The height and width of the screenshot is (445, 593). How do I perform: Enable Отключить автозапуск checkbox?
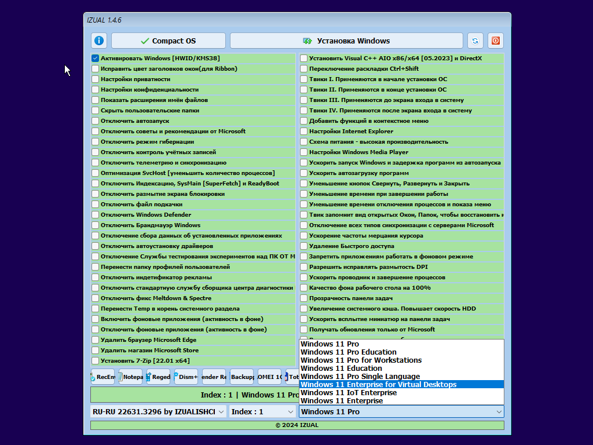96,121
